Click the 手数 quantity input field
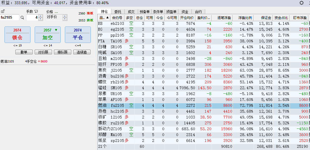This screenshot has width=310, height=150. click(x=32, y=18)
